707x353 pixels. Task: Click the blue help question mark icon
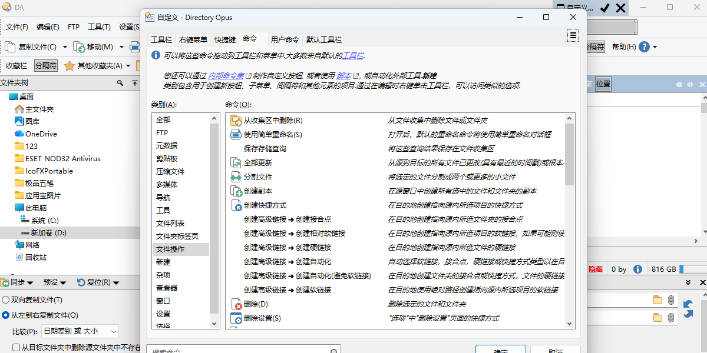pos(644,47)
